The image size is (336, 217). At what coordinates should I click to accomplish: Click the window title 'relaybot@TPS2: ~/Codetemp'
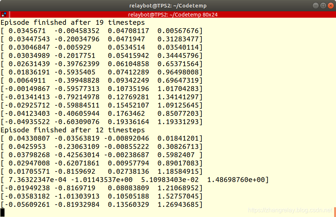(168, 6)
